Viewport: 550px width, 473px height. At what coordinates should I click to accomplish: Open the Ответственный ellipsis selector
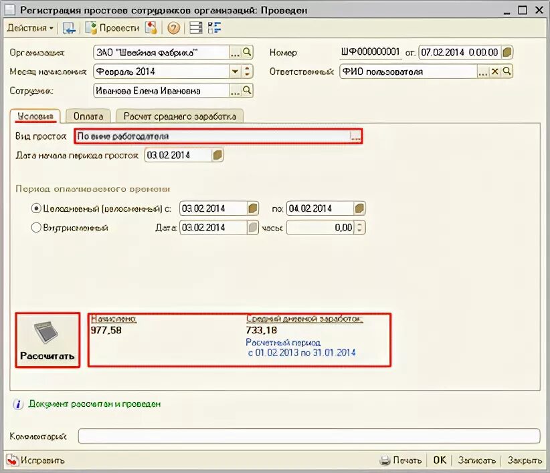pos(482,71)
